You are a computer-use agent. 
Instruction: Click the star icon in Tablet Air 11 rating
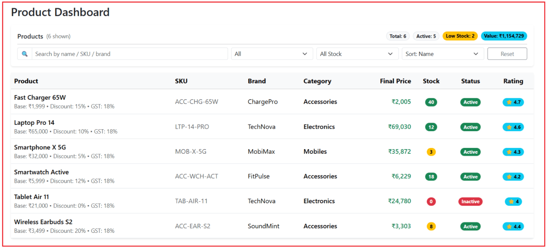tap(511, 202)
